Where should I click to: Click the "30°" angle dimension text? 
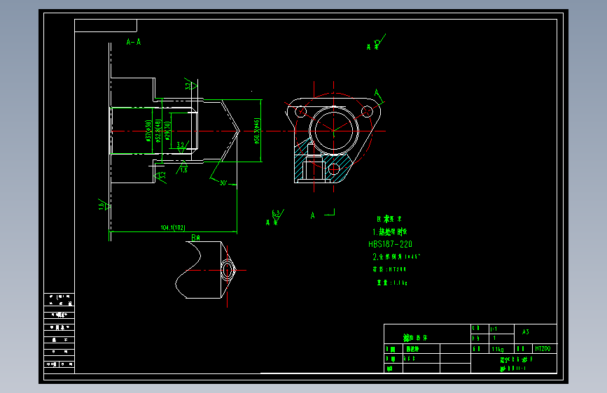click(223, 183)
